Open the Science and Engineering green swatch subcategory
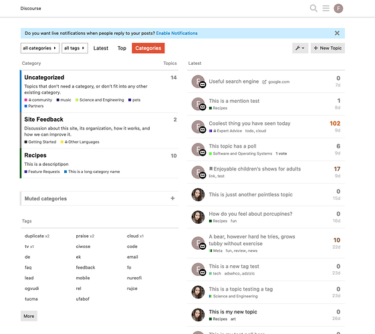 (100, 100)
